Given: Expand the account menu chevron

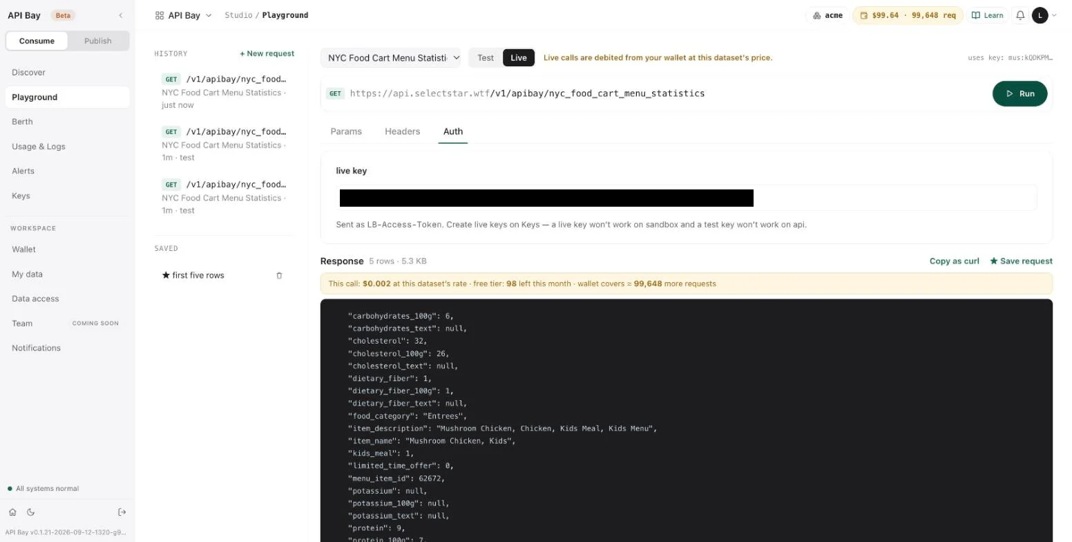Looking at the screenshot, I should (x=1054, y=15).
